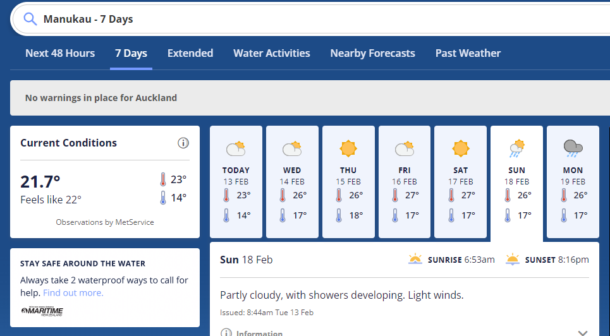Screen dimensions: 610x336
Task: Click the Information circle icon
Action: (226, 333)
